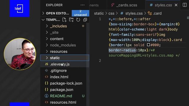Switch to the partially hidden tab ending in nents
This screenshot has width=189, height=106.
point(98,5)
